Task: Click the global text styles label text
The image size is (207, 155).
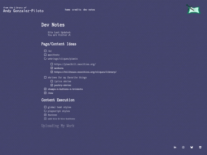Action: click(59, 107)
